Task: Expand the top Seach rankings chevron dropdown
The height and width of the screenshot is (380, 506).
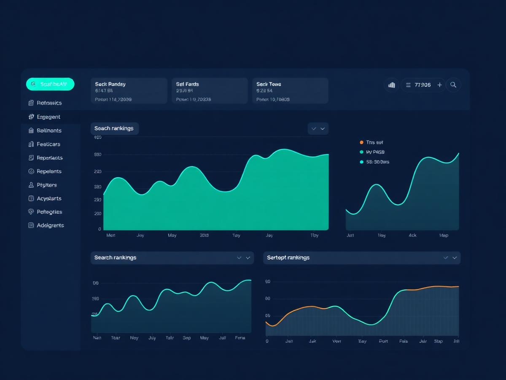Action: [x=318, y=128]
